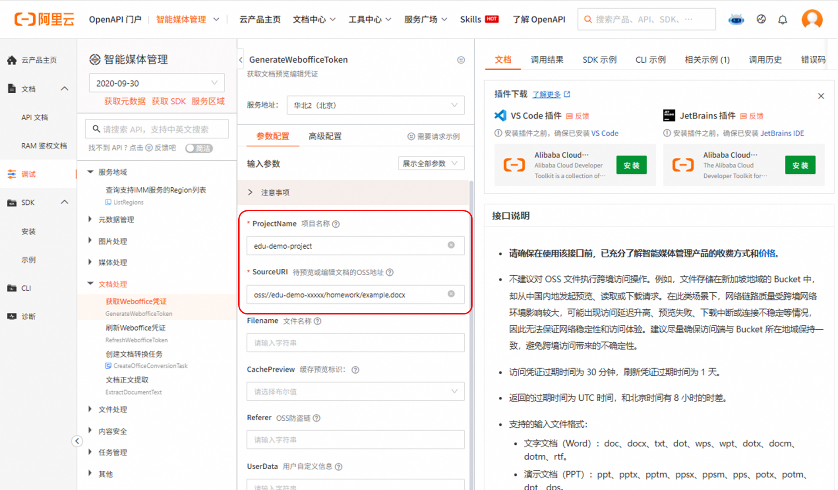Click the 服务区域 link

(208, 101)
